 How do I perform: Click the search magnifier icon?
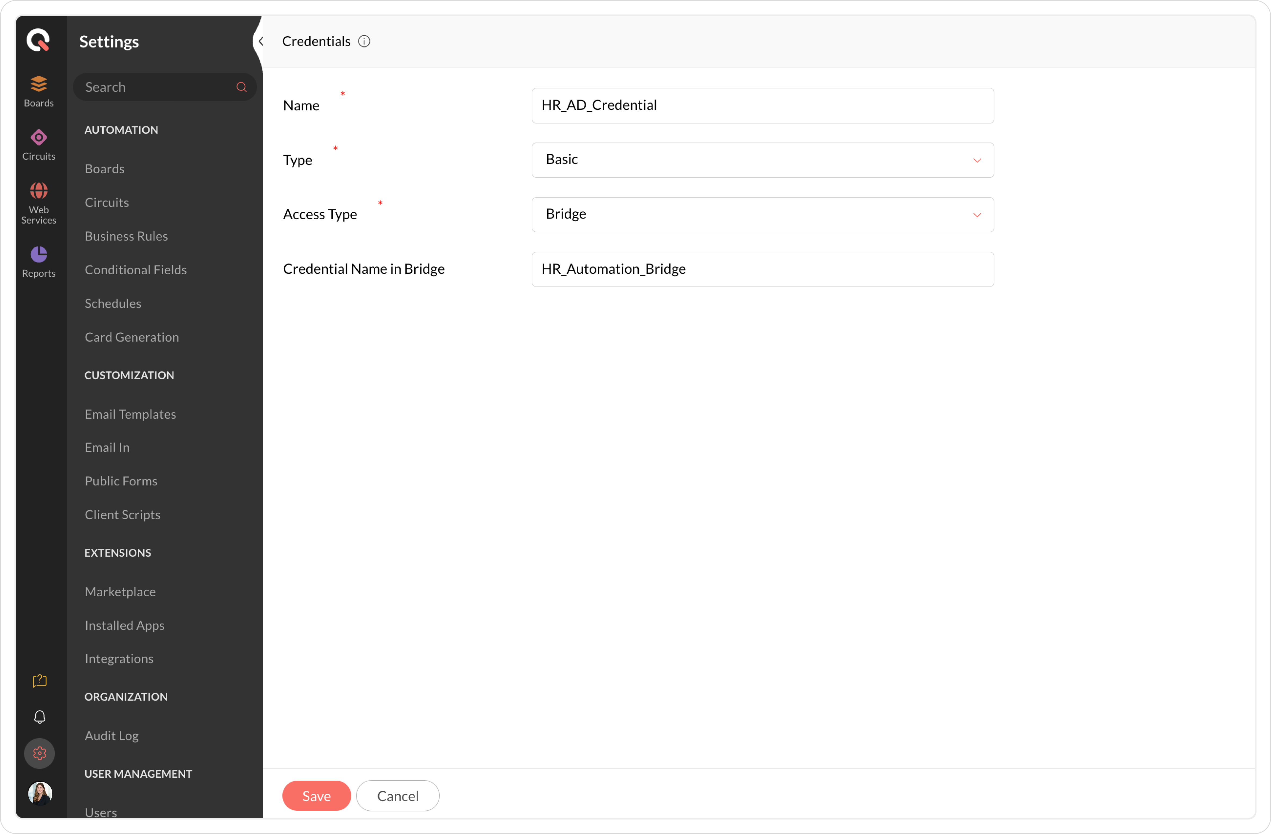click(x=241, y=87)
